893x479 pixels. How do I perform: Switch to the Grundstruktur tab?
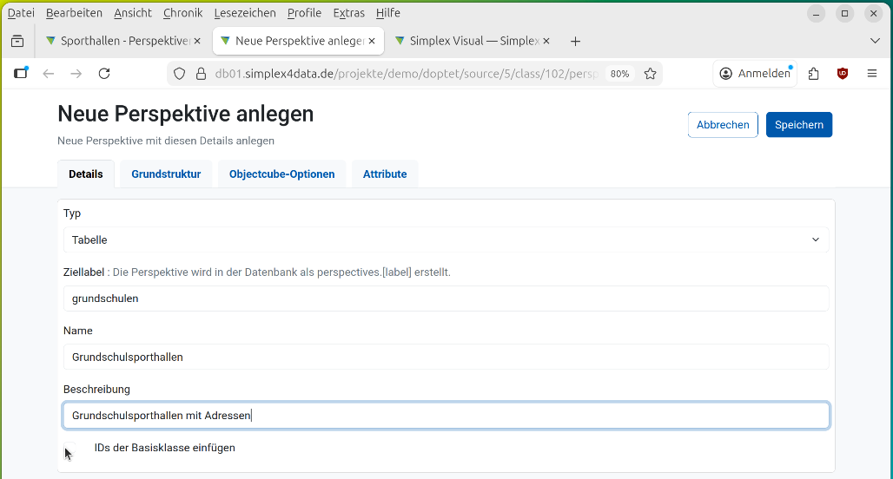tap(166, 174)
